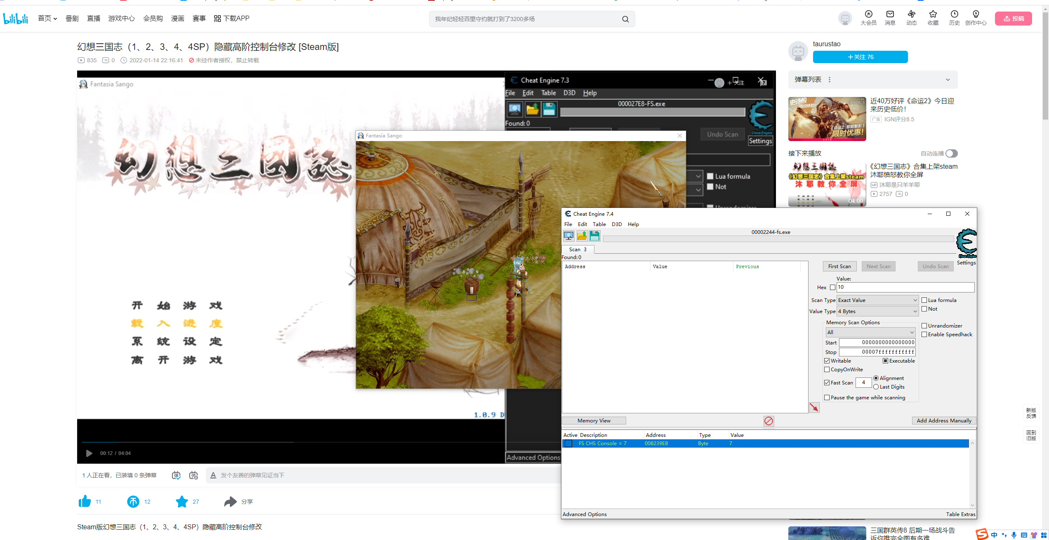Click the Memory View button
This screenshot has height=540, width=1049.
click(594, 421)
